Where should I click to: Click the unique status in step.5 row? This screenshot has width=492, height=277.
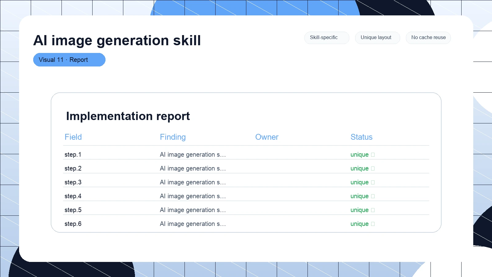359,210
